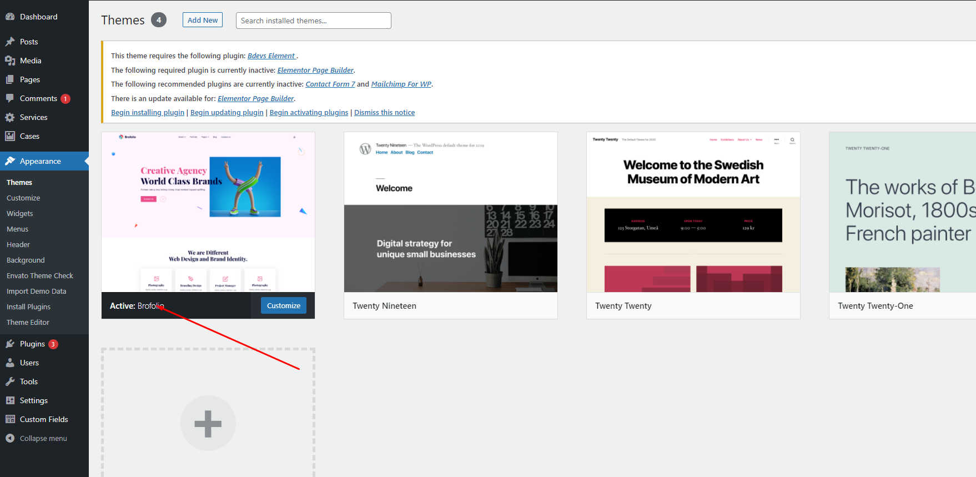This screenshot has width=976, height=477.
Task: Open Cases menu item
Action: (x=44, y=136)
